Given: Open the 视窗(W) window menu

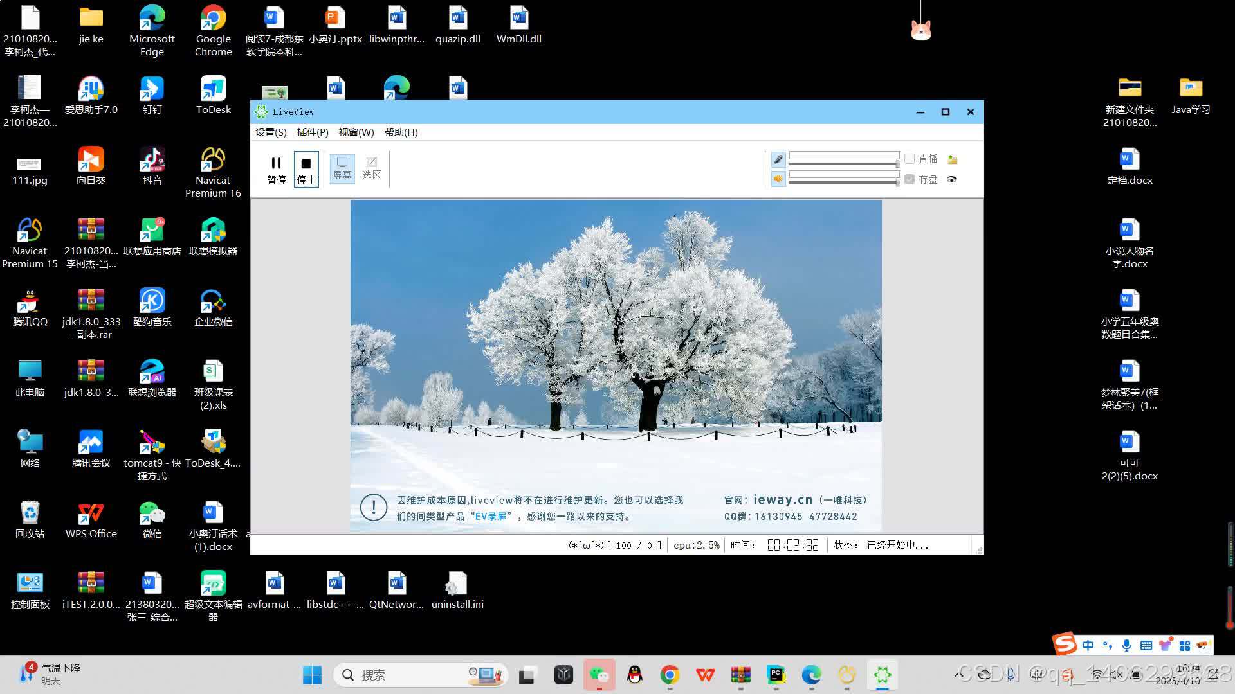Looking at the screenshot, I should click(x=356, y=132).
